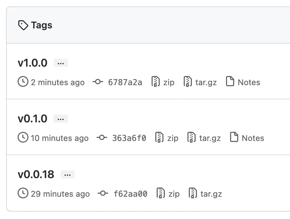This screenshot has width=290, height=219.
Task: Expand the v1.0.0 ellipsis details
Action: (x=61, y=63)
